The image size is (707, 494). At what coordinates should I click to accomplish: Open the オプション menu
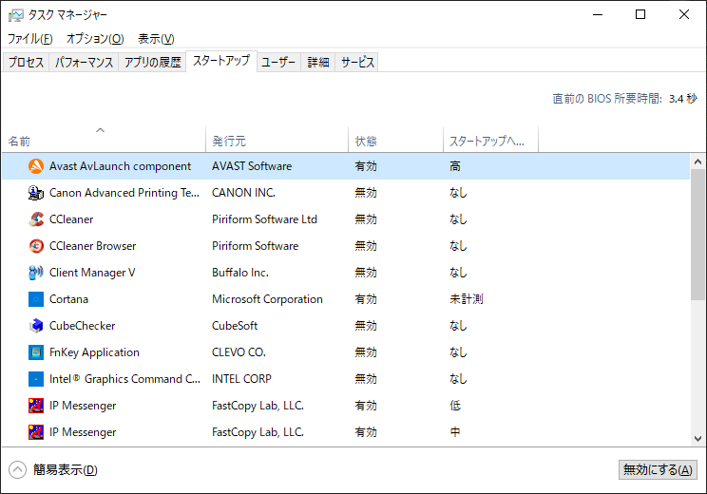[x=94, y=39]
